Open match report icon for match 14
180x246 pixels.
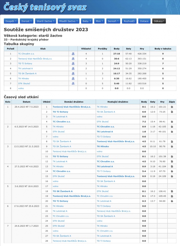point(172,171)
